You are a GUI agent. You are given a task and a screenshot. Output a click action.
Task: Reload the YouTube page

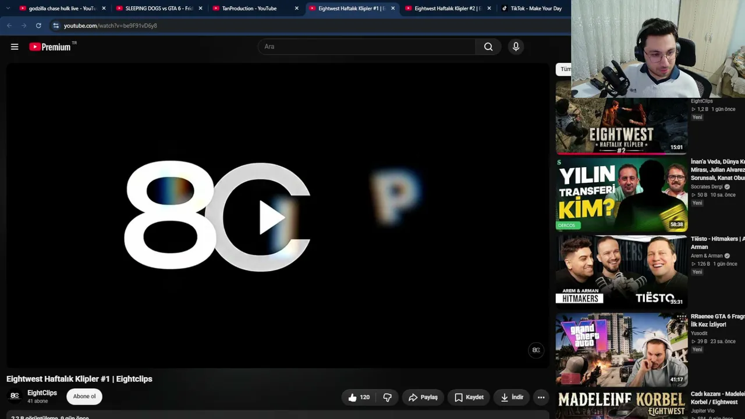[38, 26]
